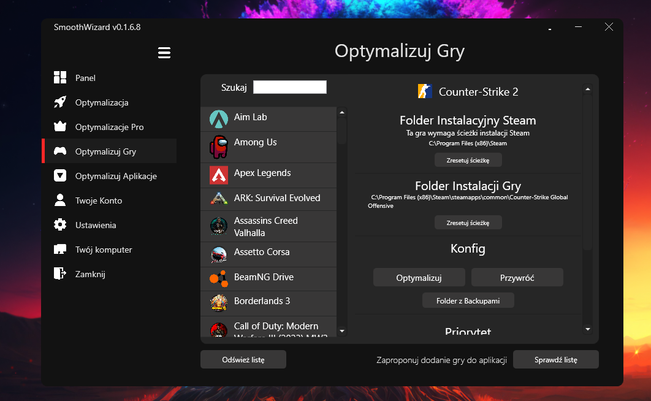Click the user icon for Twoje Konto
This screenshot has height=401, width=651.
60,200
